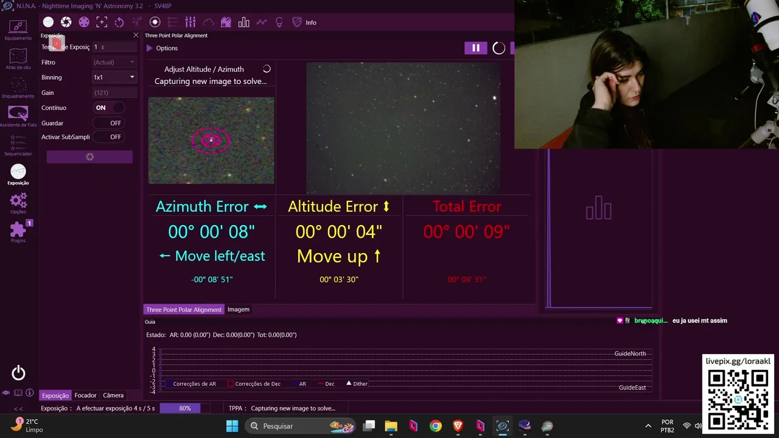The image size is (779, 438).
Task: Click the 80% exposure progress bar
Action: (x=185, y=408)
